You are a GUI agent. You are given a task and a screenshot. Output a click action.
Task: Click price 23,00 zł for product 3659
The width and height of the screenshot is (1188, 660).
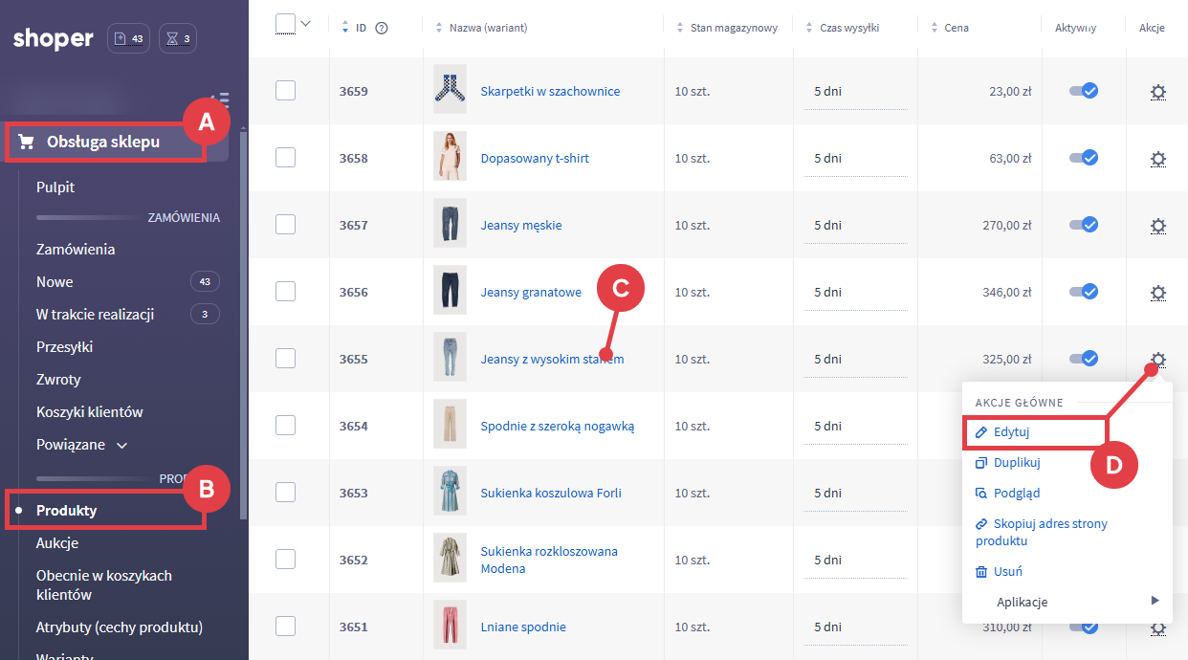pos(1010,92)
